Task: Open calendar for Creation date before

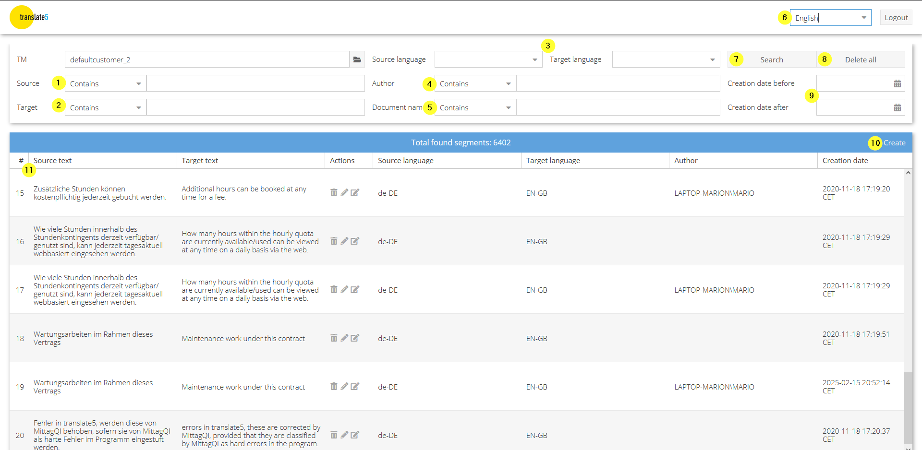Action: point(897,83)
